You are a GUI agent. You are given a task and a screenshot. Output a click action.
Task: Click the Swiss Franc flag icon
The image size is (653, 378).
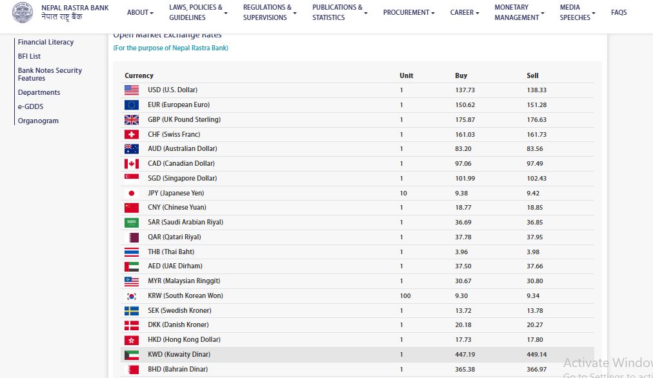pyautogui.click(x=132, y=135)
